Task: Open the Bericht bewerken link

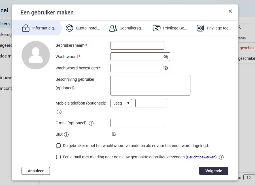Action: (201, 157)
